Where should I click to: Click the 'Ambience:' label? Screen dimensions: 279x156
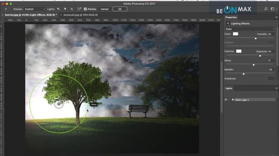coord(230,78)
